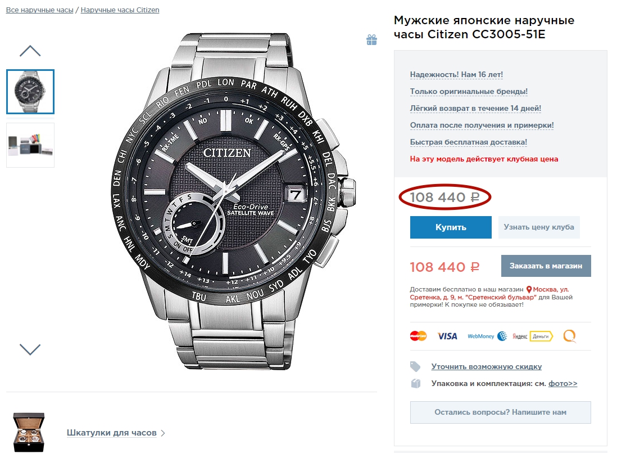Viewport: 617px width, 453px height.
Task: Click the packaging box icon
Action: (x=415, y=383)
